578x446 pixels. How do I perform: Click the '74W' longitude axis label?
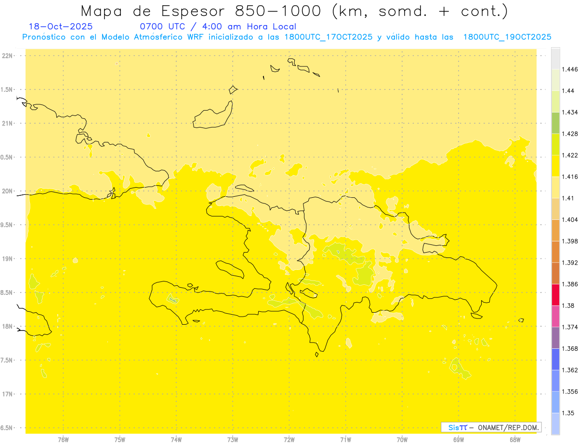pyautogui.click(x=176, y=440)
